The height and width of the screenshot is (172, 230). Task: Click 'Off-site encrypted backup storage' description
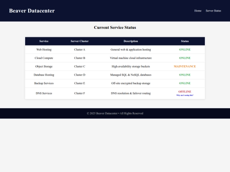pos(131,83)
